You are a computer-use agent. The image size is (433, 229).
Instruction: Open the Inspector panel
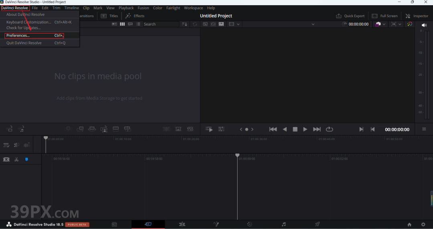click(417, 16)
